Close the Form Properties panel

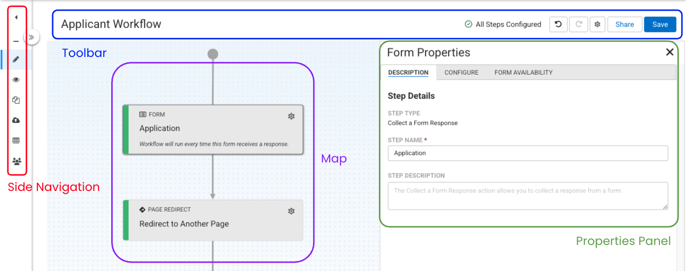click(669, 52)
